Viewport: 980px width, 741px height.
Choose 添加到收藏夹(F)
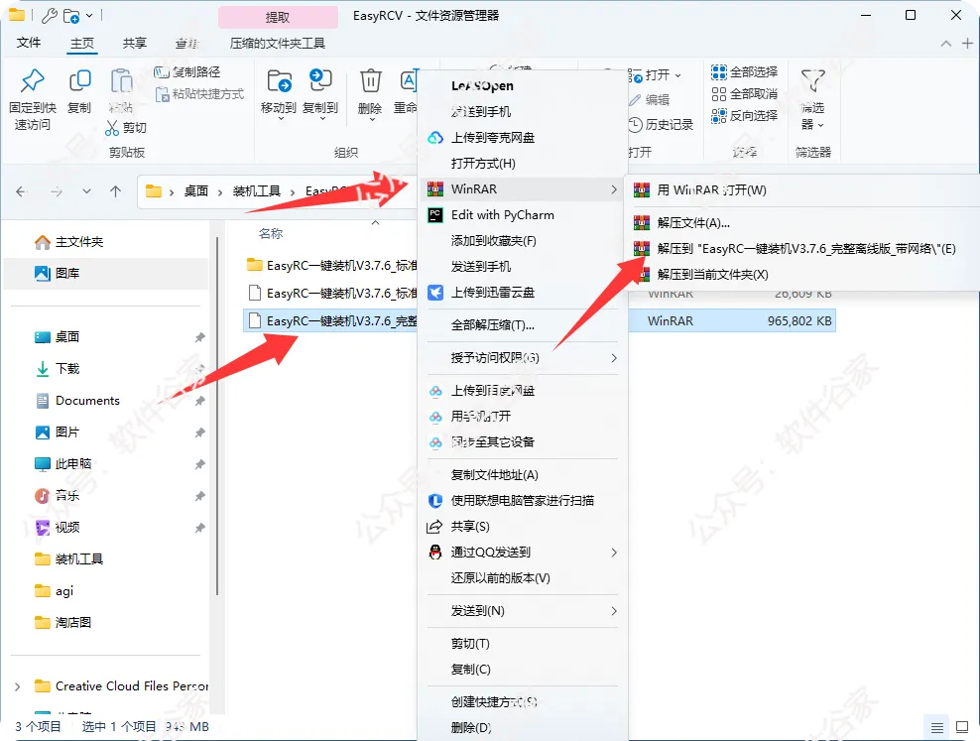(523, 240)
